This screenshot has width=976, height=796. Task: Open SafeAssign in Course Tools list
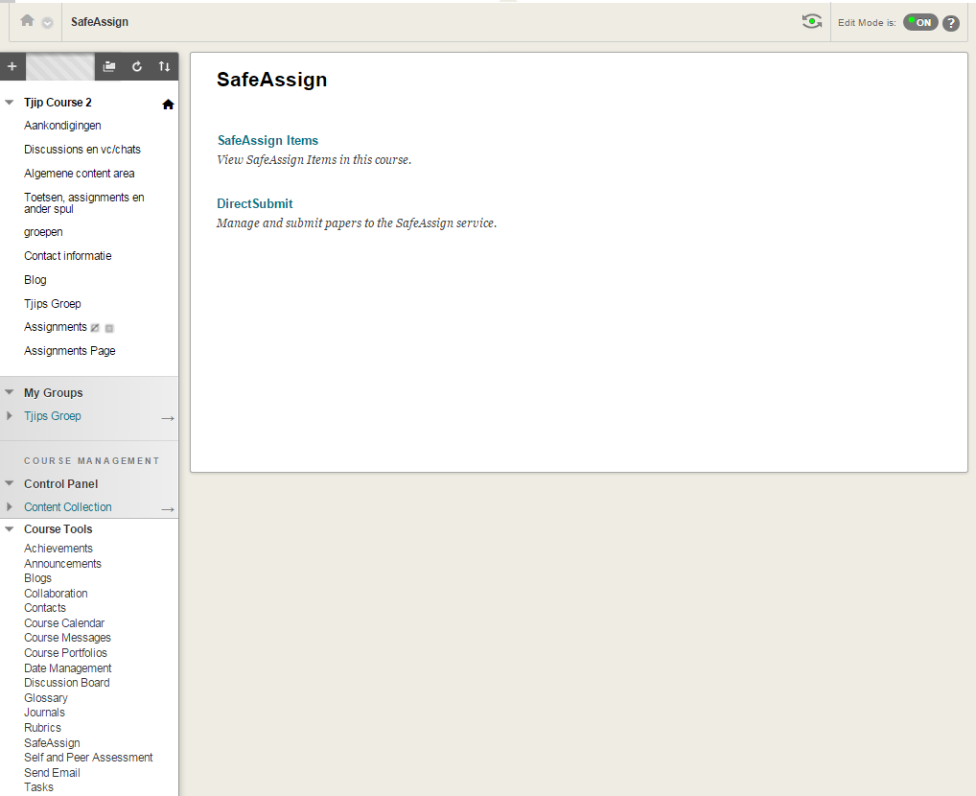[52, 743]
